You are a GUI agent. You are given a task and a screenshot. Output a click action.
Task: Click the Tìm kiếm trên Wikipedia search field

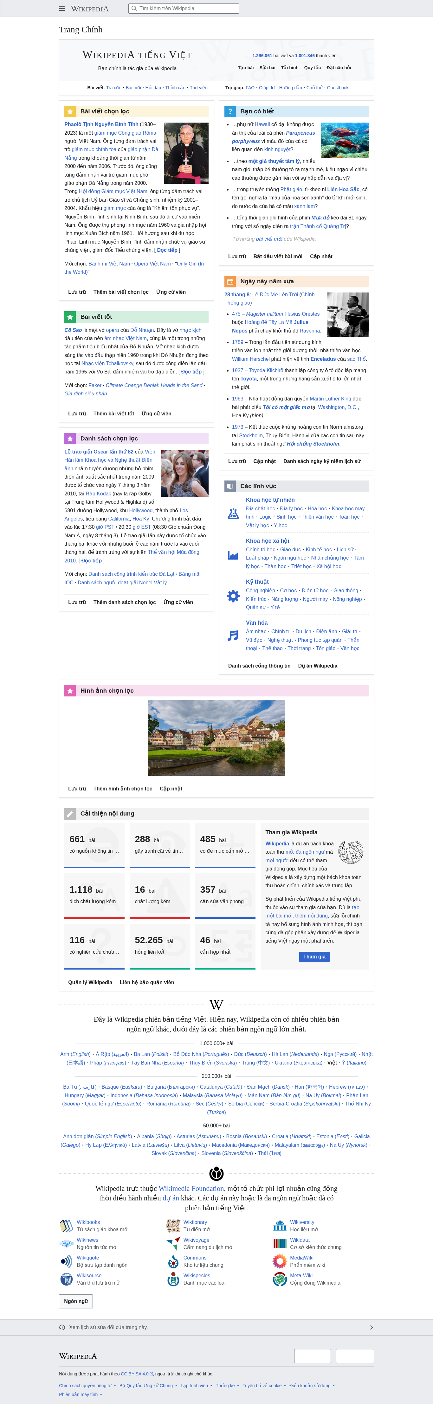coord(183,9)
